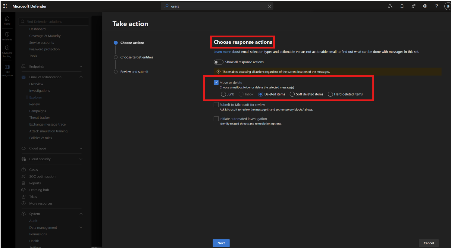Check Initiate automated investigation

pyautogui.click(x=216, y=119)
